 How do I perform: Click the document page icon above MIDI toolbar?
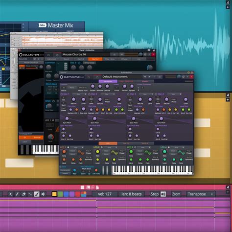[x=97, y=187]
